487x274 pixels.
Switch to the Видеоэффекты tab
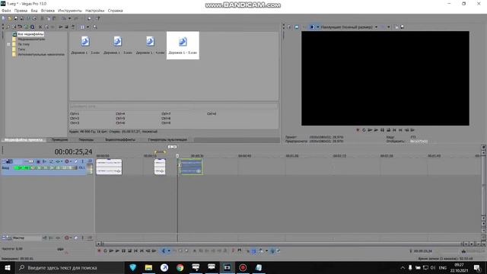pos(120,139)
